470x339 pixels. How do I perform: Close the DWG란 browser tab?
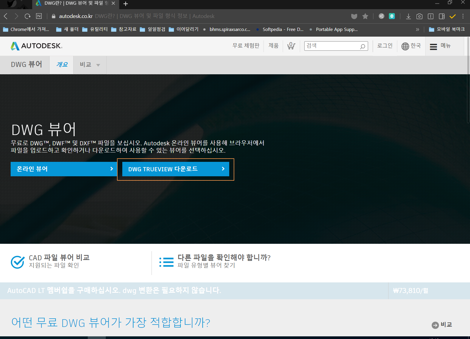coord(113,3)
